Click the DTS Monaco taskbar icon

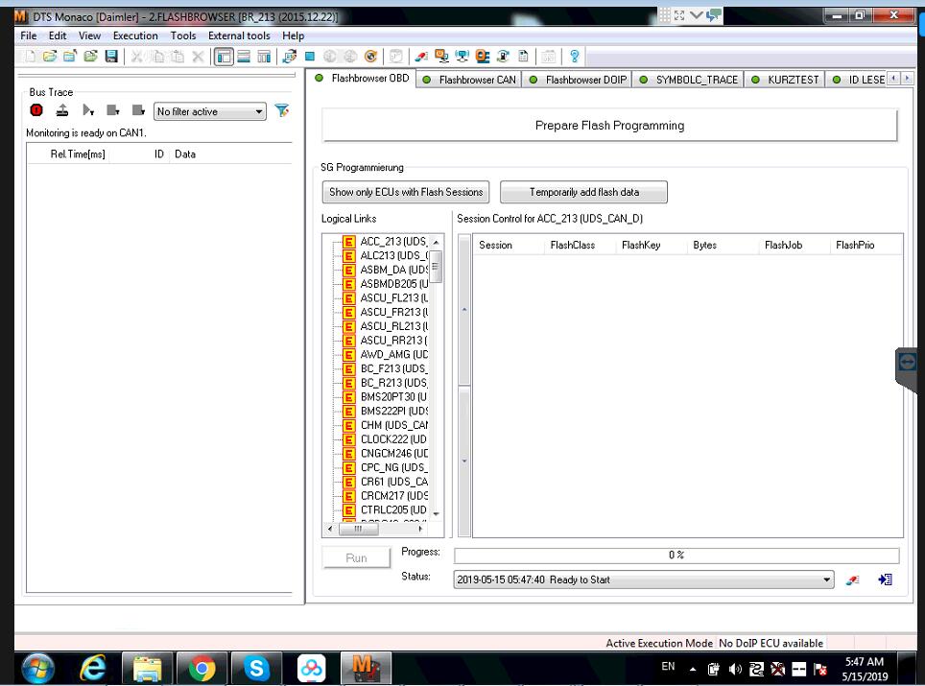[366, 669]
